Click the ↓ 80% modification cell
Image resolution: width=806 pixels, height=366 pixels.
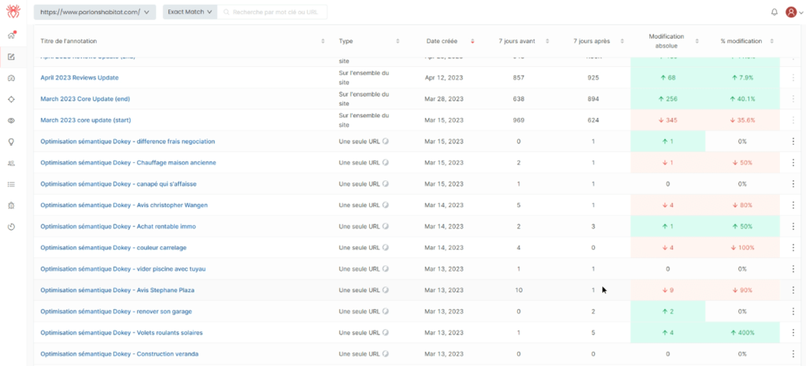[x=742, y=205]
